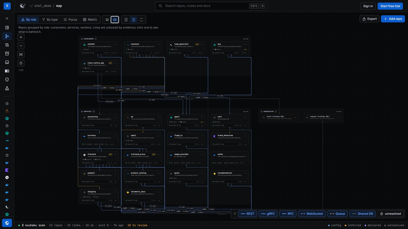
Task: Toggle Queue links in the legend
Action: click(337, 214)
